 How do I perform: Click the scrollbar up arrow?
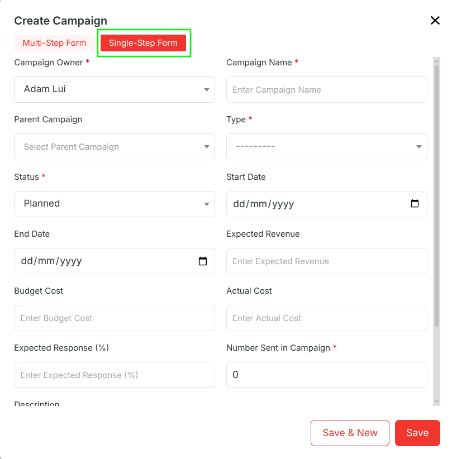coord(436,61)
